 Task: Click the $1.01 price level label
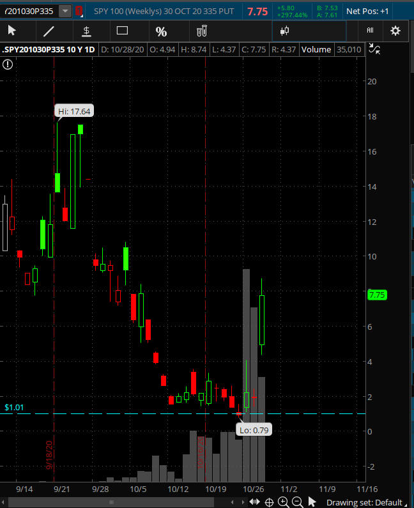click(x=14, y=407)
